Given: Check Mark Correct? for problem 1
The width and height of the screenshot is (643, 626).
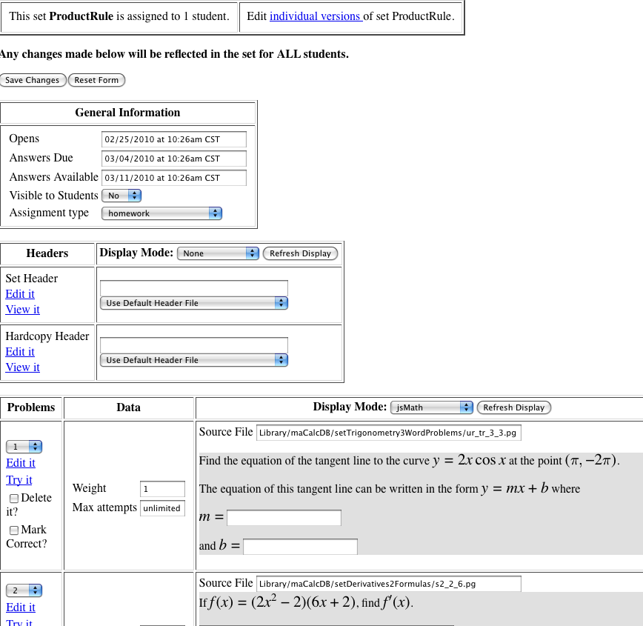Looking at the screenshot, I should point(14,530).
